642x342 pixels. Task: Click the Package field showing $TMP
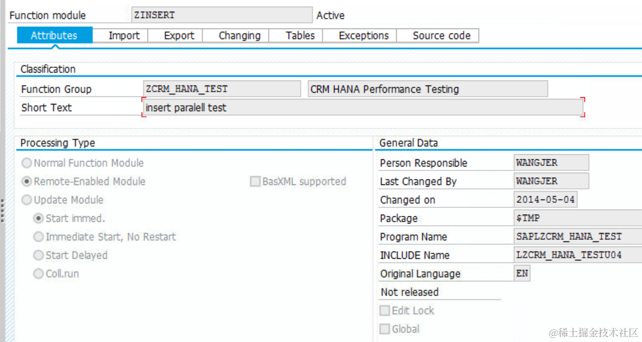click(x=577, y=218)
